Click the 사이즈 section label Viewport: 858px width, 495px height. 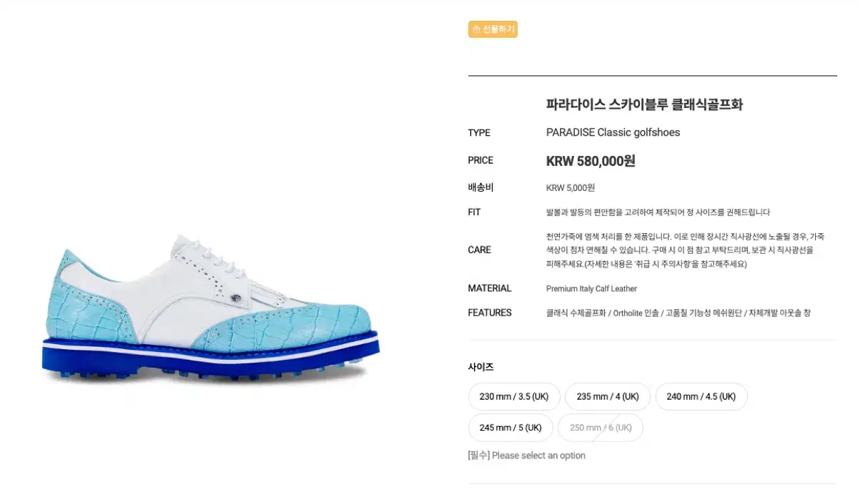pyautogui.click(x=481, y=367)
